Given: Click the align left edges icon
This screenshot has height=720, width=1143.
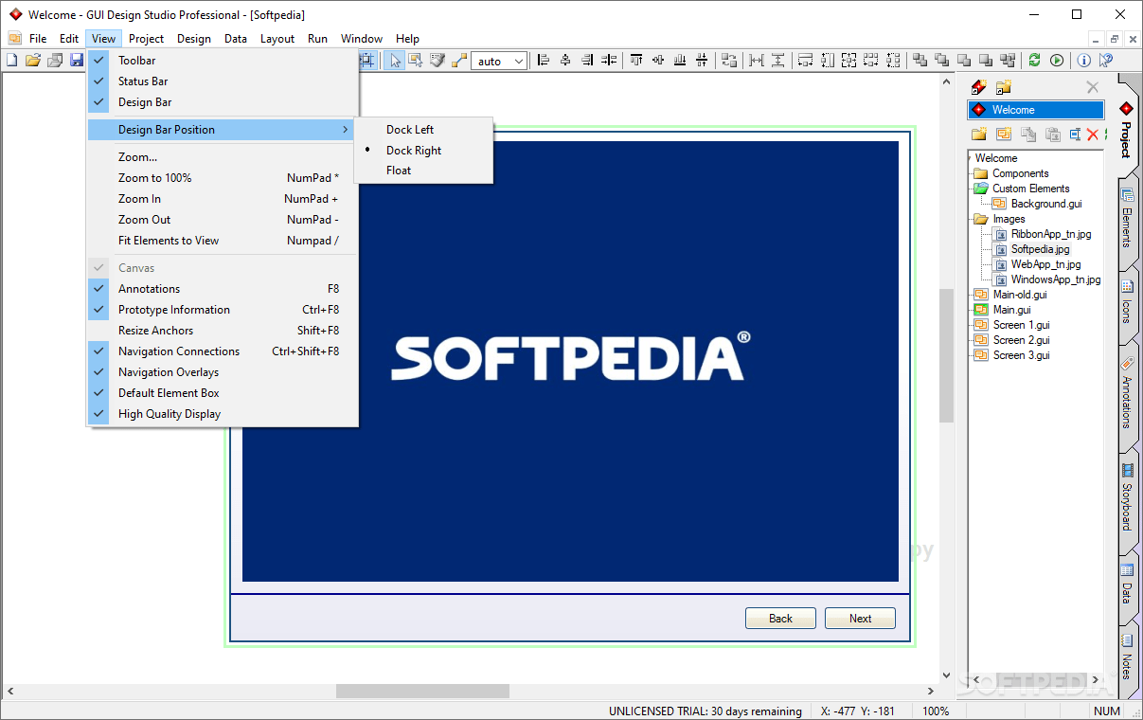Looking at the screenshot, I should pyautogui.click(x=544, y=61).
